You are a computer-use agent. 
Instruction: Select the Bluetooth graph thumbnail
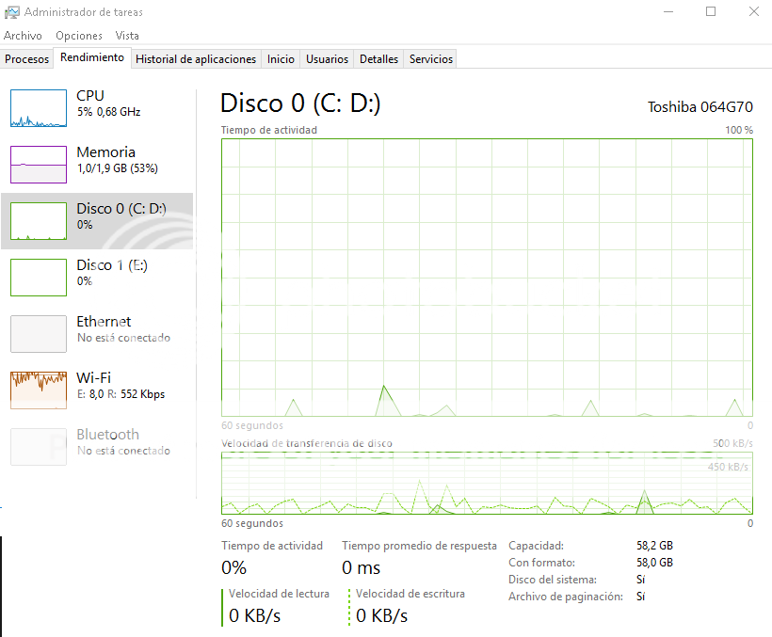click(39, 447)
